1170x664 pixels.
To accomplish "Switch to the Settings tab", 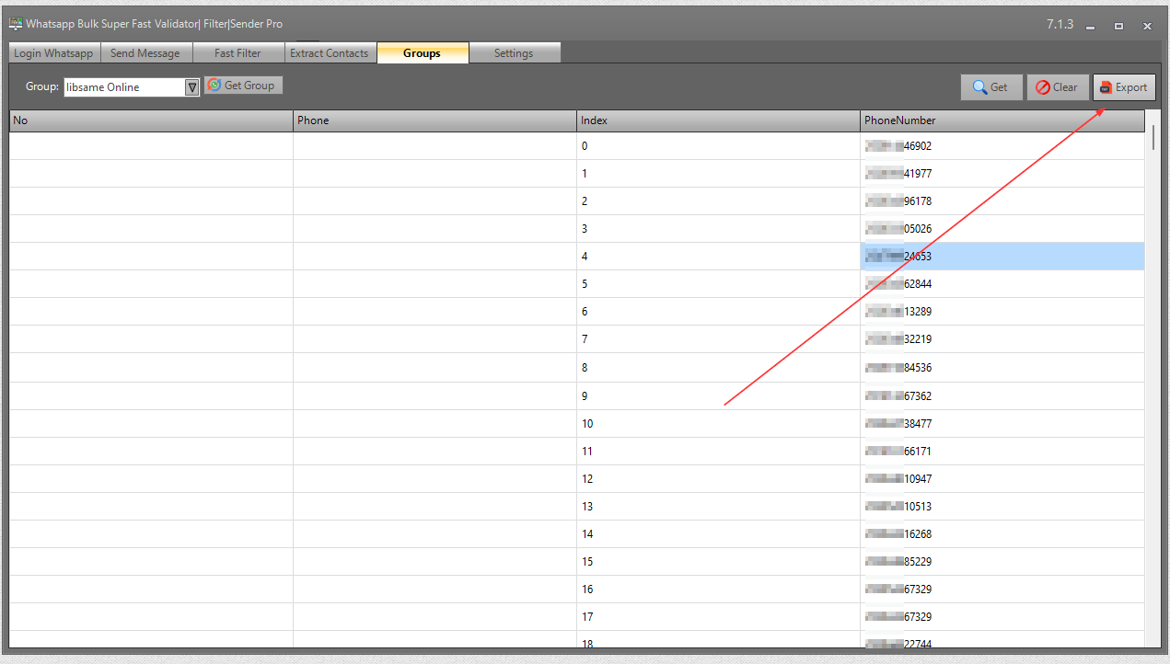I will [514, 53].
